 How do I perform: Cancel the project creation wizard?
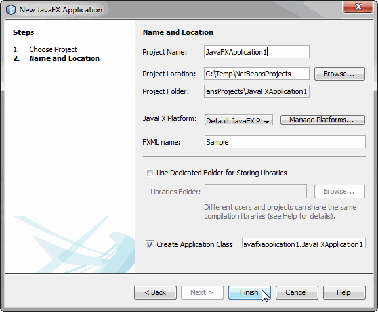click(x=297, y=292)
